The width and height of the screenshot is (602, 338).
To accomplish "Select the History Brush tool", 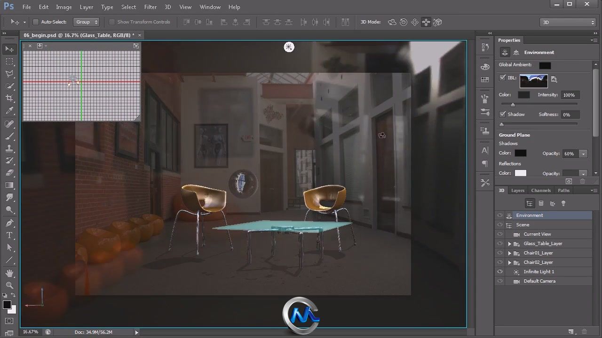I will click(x=9, y=161).
